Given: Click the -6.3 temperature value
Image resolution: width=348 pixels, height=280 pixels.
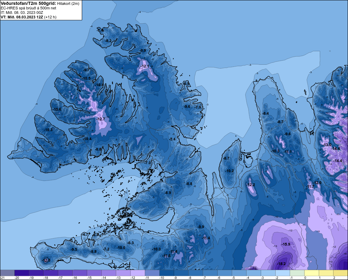Looking at the screenshot, I should [131, 243].
